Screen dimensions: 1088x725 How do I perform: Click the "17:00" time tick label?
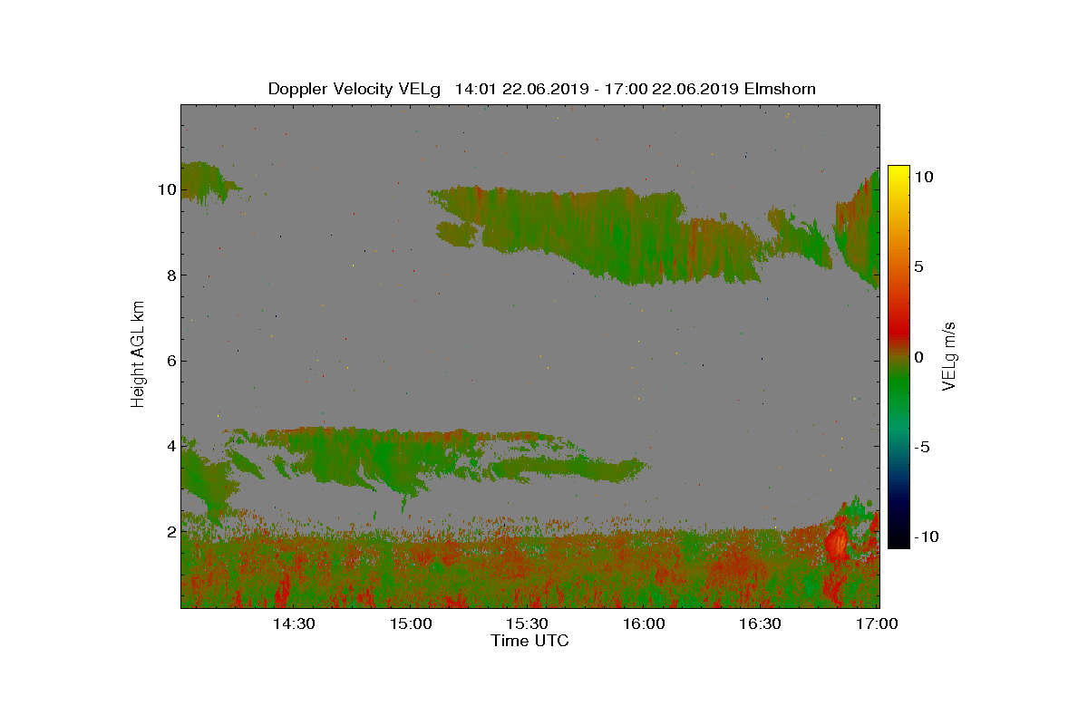(877, 624)
